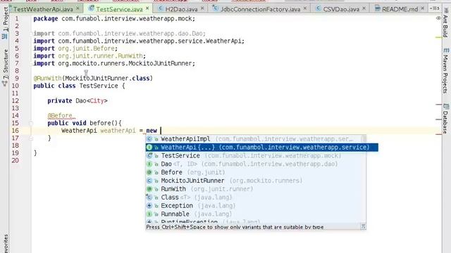Switch to TestWeatherApi.java tab
Image resolution: width=451 pixels, height=253 pixels.
(43, 9)
